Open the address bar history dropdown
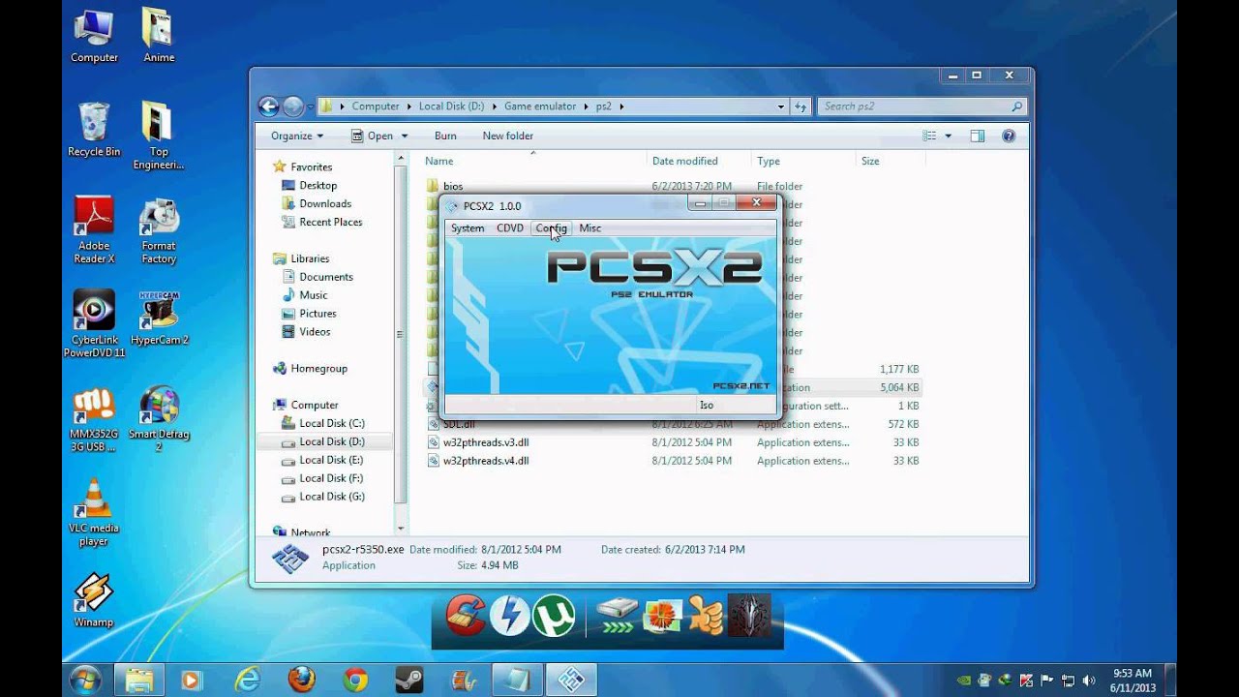This screenshot has height=697, width=1239. [x=781, y=106]
